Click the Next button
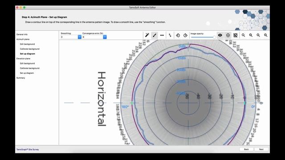The image size is (285, 160). point(261,149)
